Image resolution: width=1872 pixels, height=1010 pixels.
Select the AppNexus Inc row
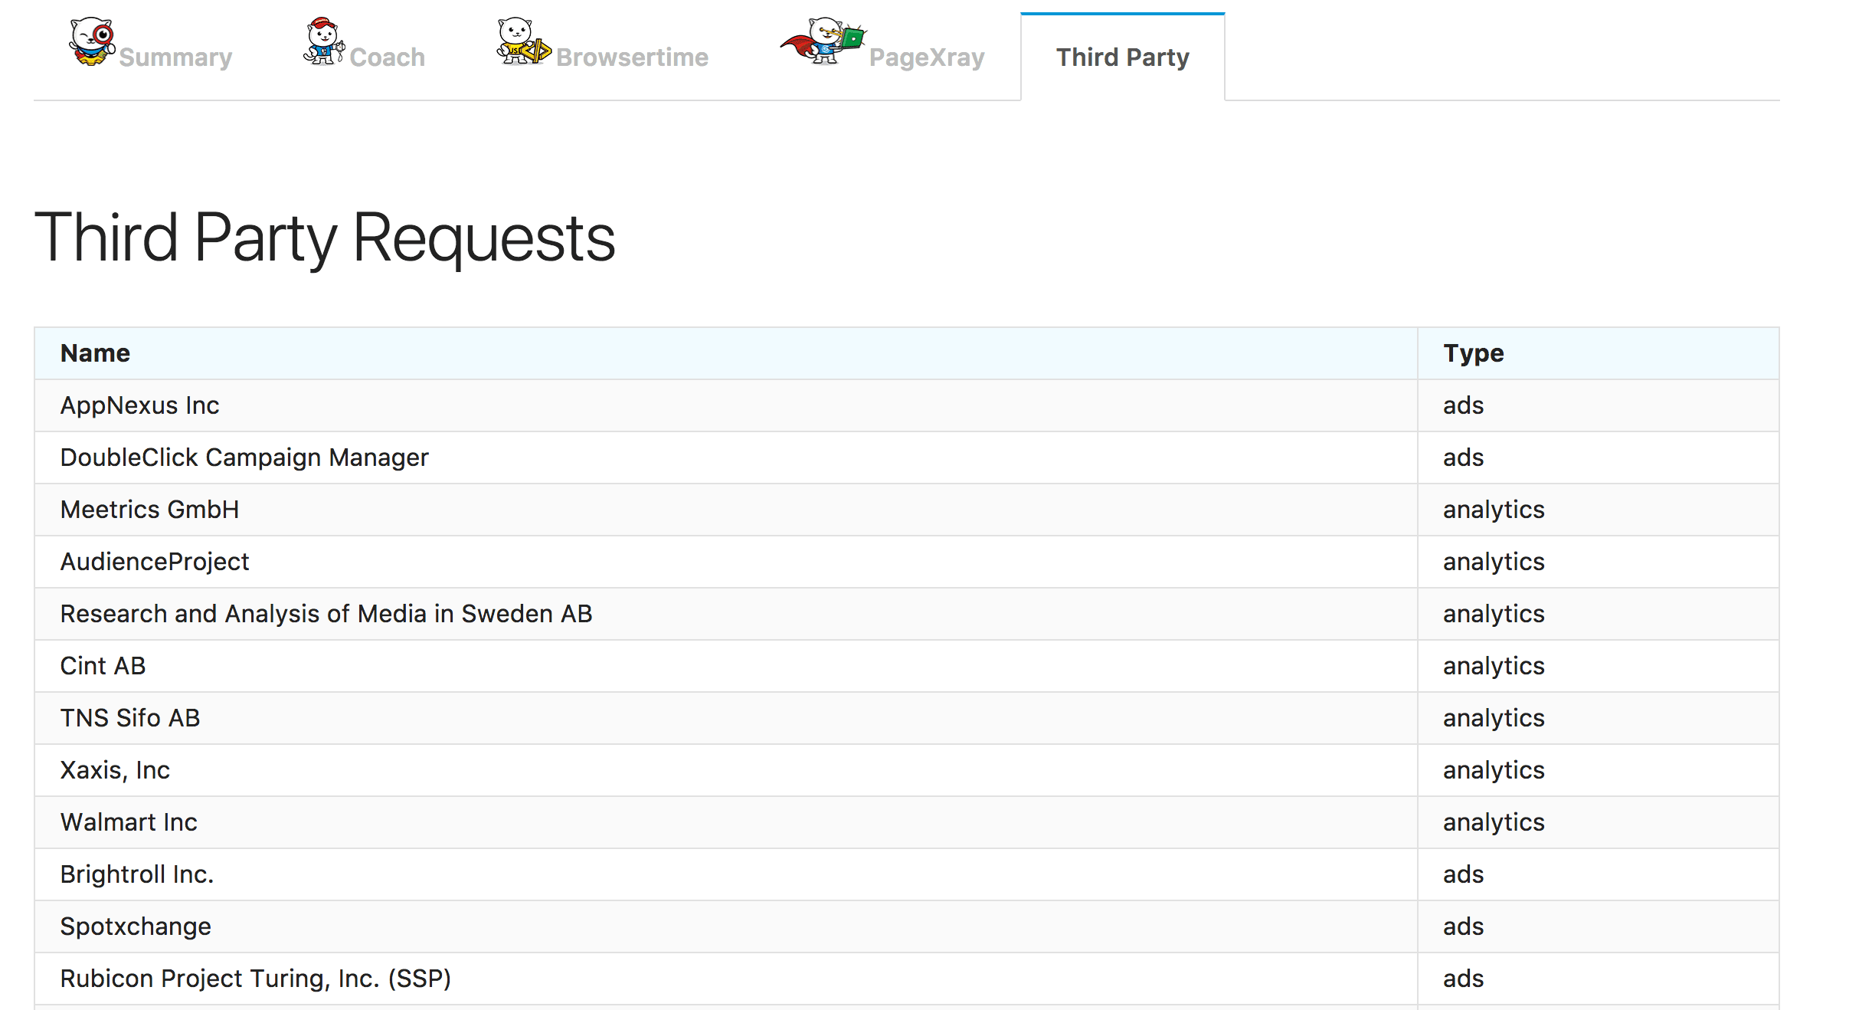139,405
